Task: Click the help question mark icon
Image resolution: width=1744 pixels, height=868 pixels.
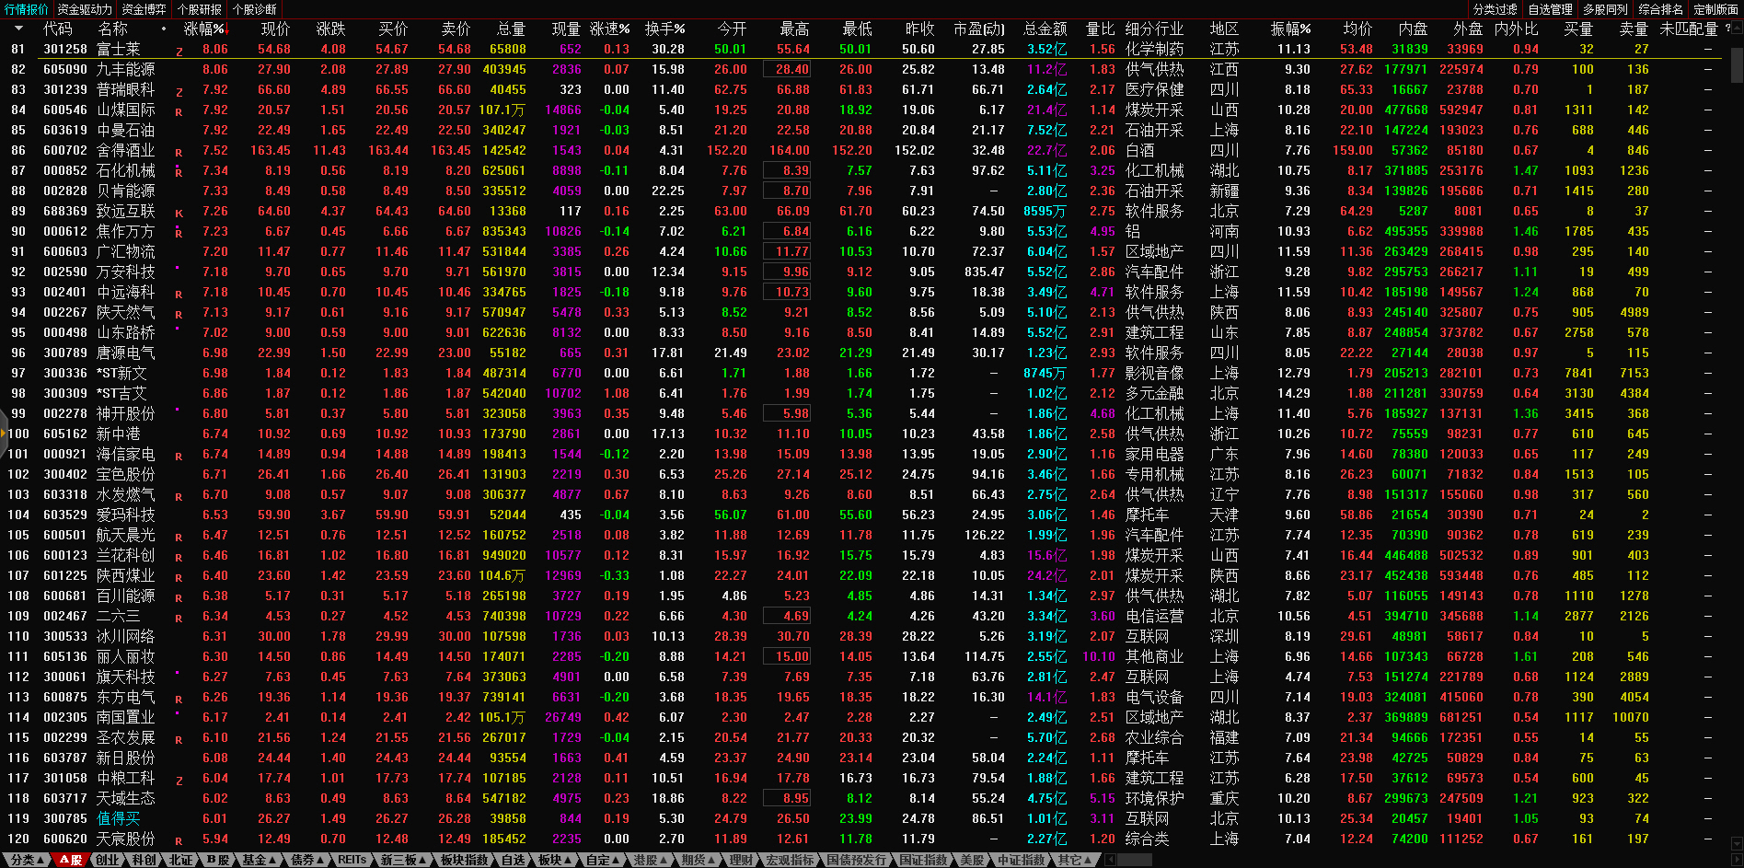Action: pyautogui.click(x=1727, y=29)
